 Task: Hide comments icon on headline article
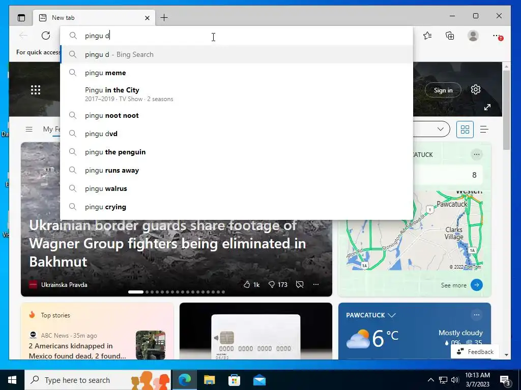click(300, 284)
